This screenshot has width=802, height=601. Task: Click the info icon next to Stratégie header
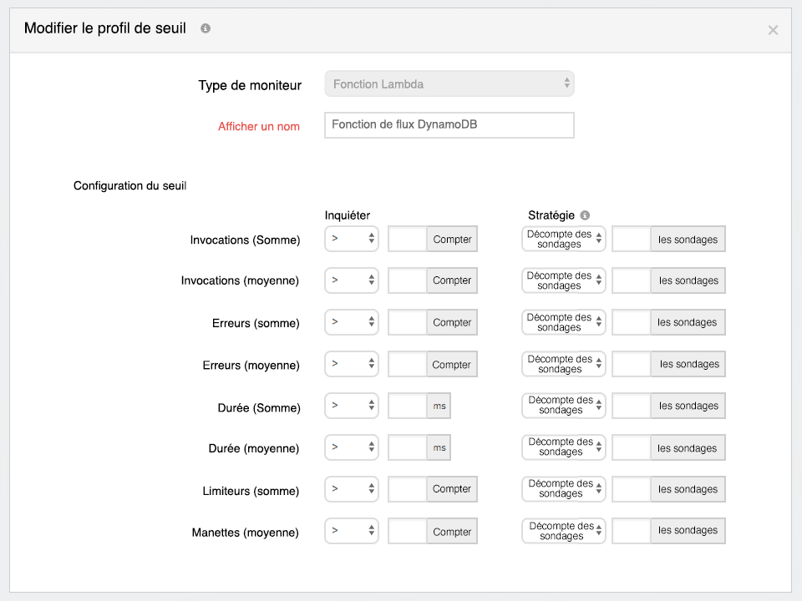[584, 215]
